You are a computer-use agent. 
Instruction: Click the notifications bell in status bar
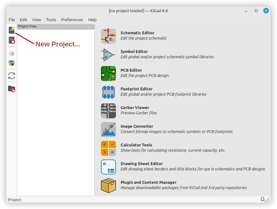click(263, 199)
